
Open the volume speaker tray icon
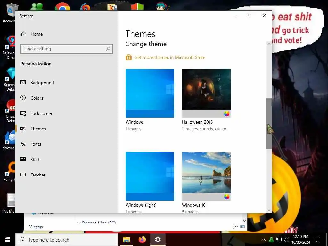[286, 240]
